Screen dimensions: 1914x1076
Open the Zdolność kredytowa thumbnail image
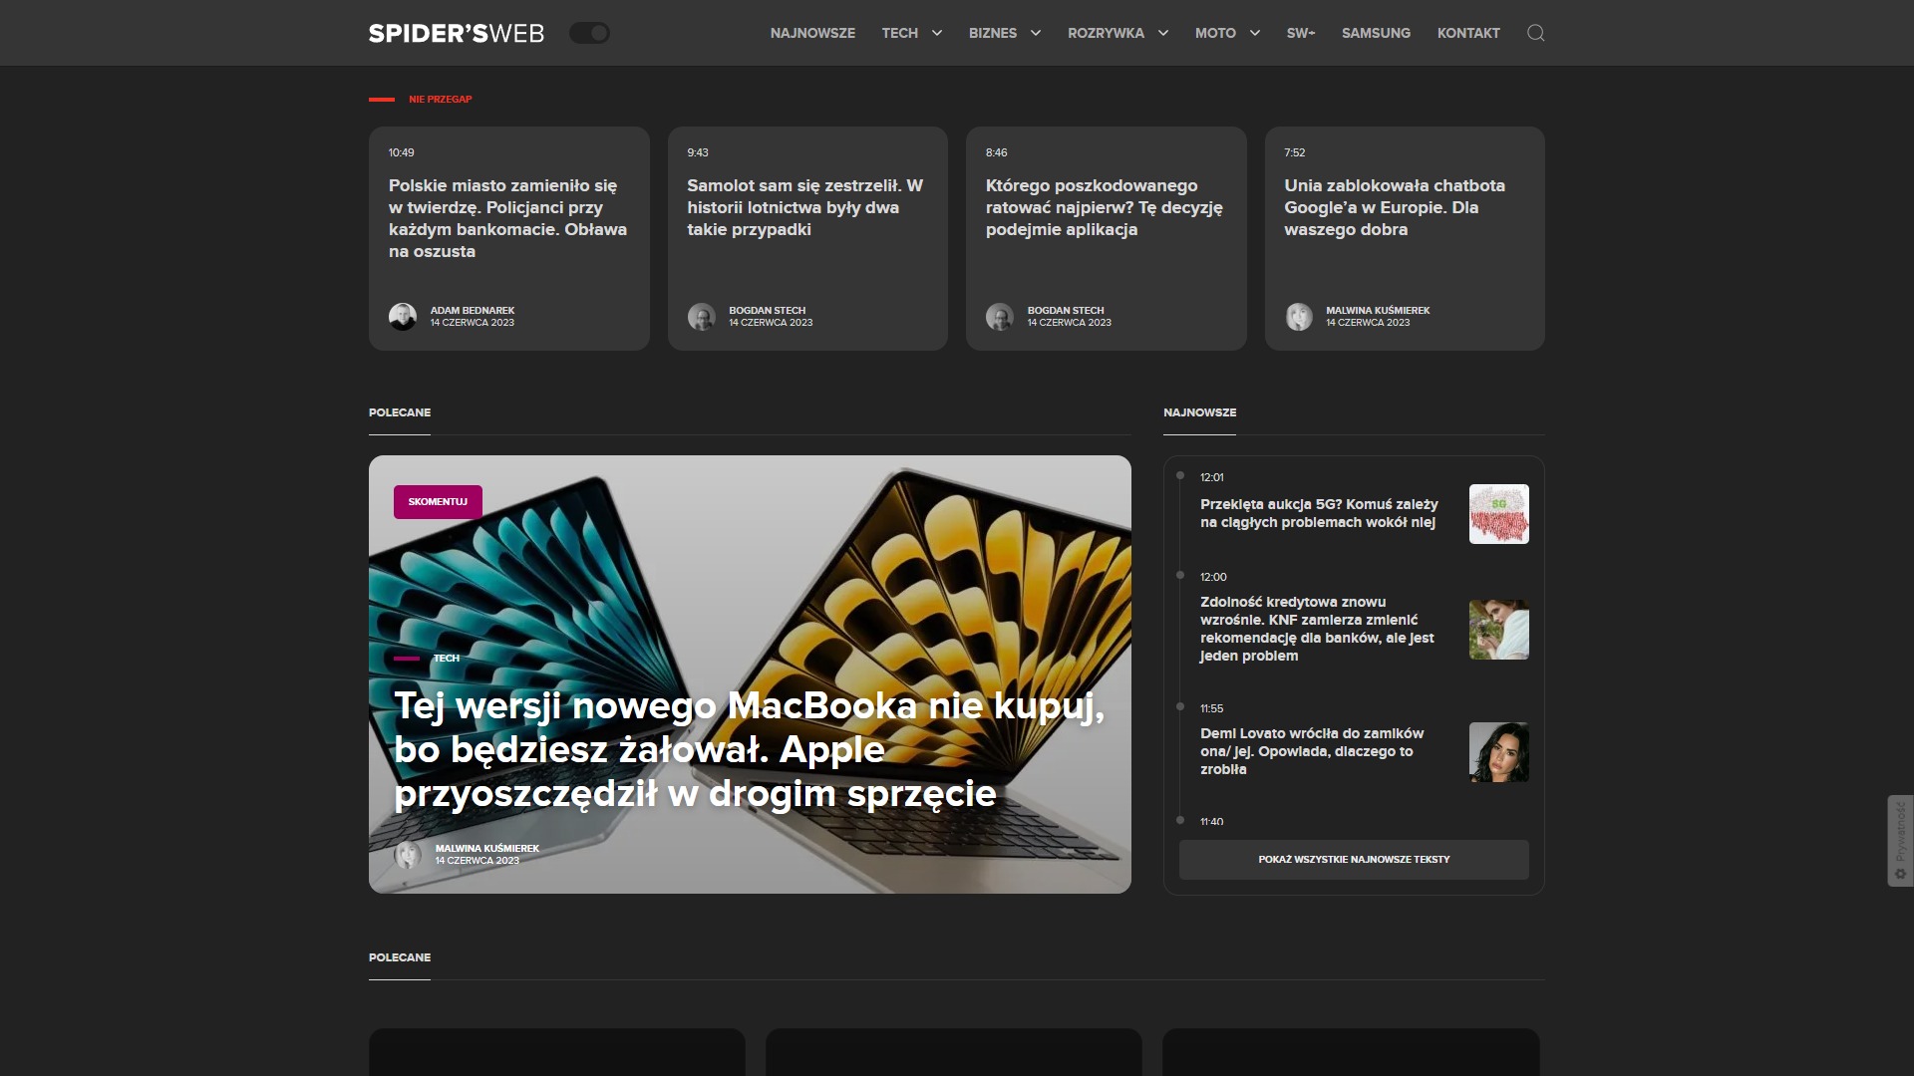(1498, 630)
